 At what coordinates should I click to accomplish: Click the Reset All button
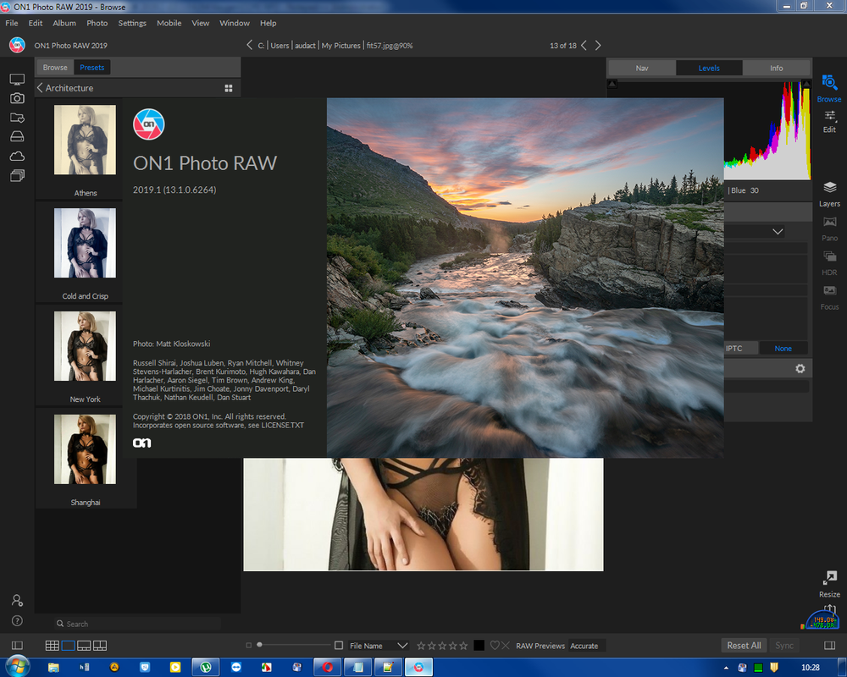tap(744, 645)
